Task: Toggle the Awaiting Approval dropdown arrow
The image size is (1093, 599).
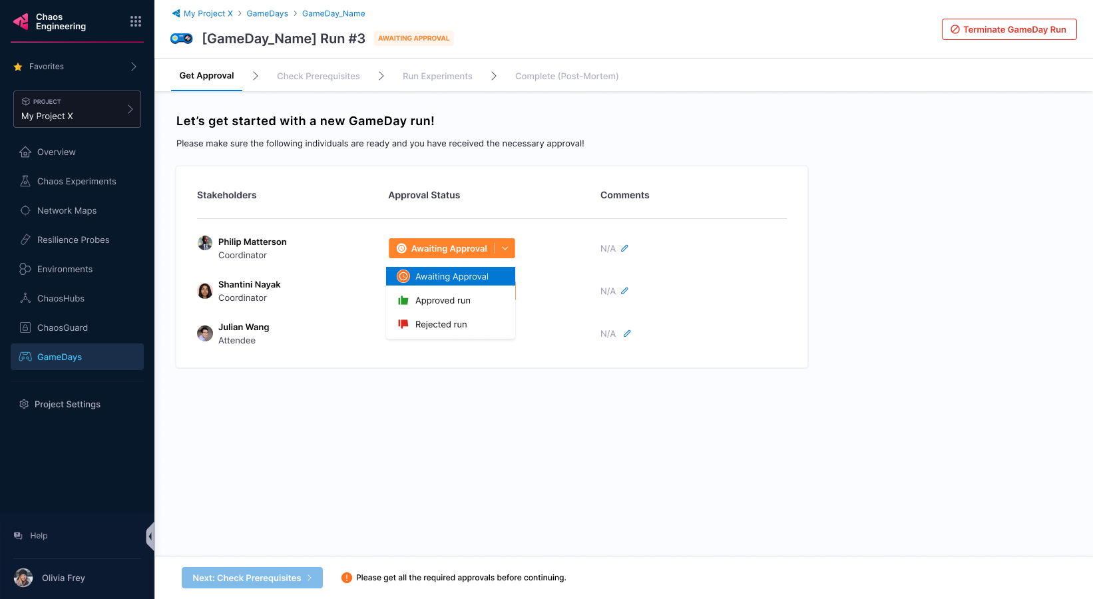Action: [505, 248]
